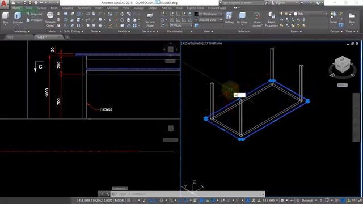Expand the Modify panel
Screen dimensions: 363x204
pyautogui.click(x=124, y=31)
